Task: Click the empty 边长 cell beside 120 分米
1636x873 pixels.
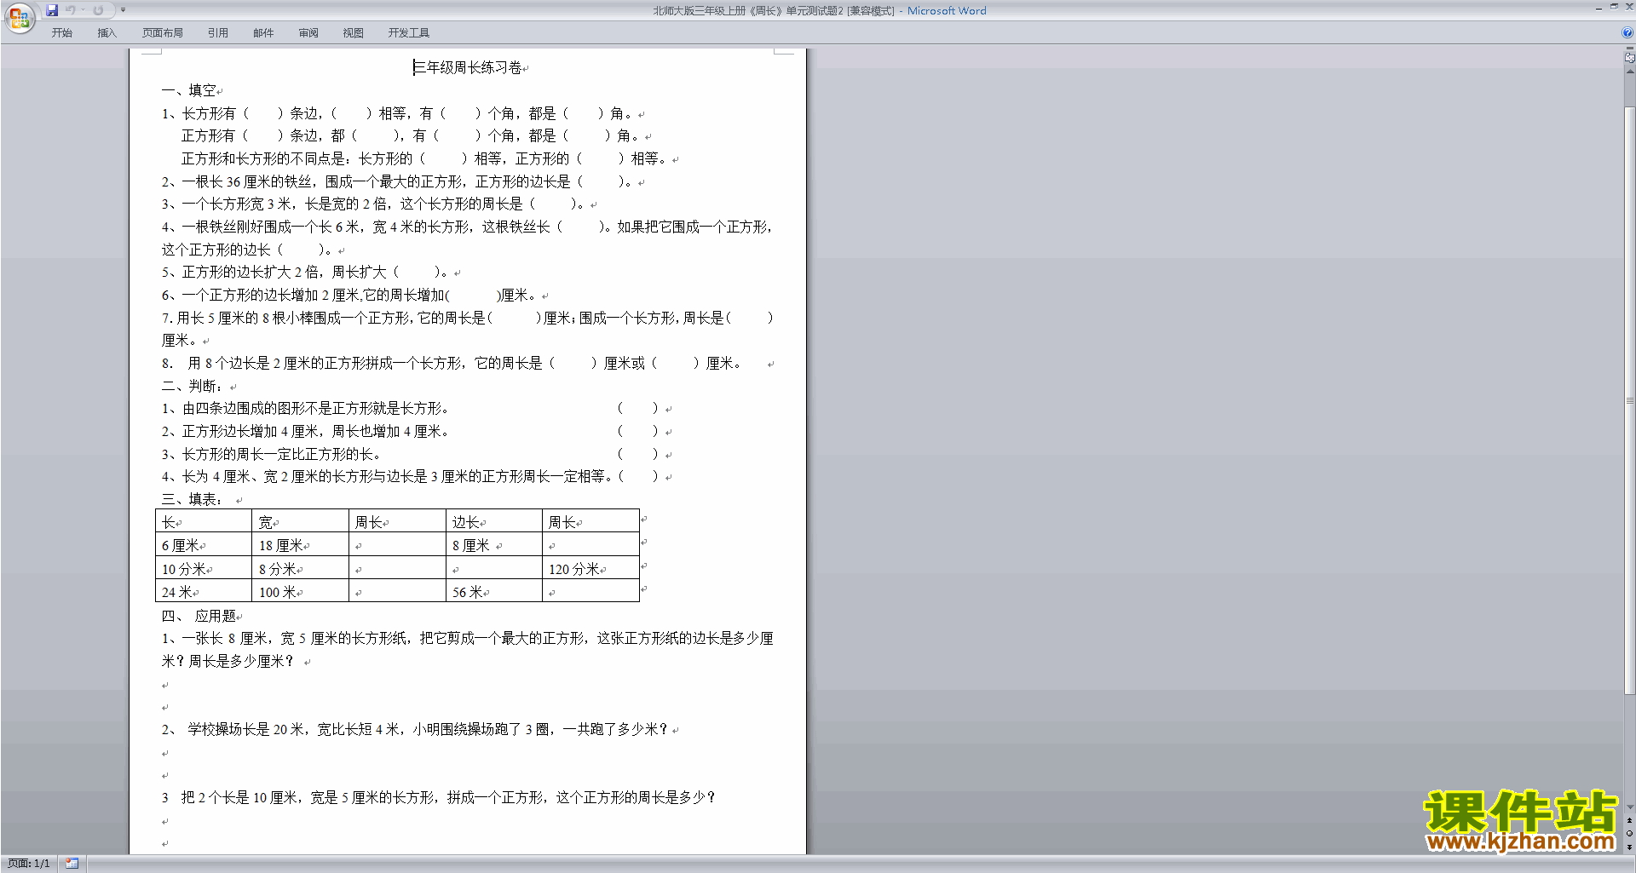Action: [493, 569]
